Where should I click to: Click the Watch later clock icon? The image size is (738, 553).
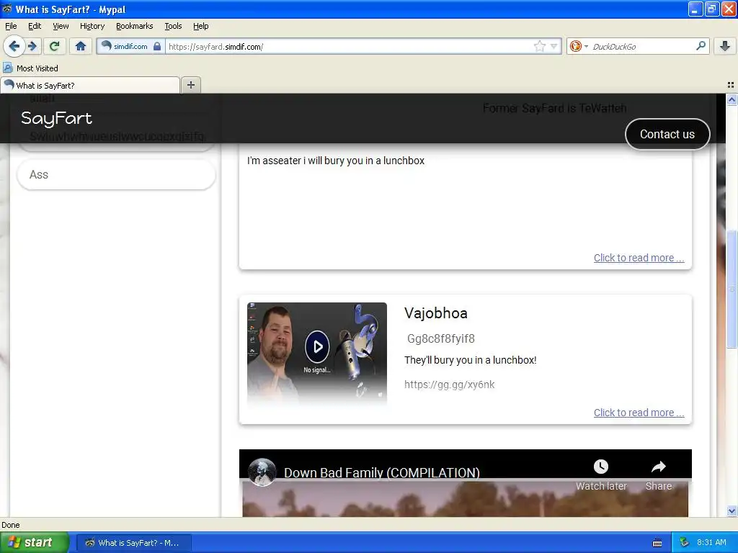[x=600, y=467]
